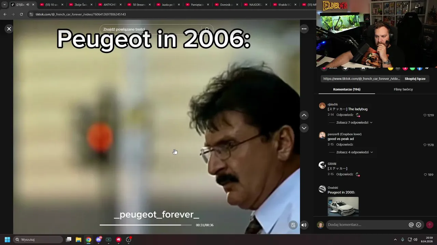Open Ovalski's username link
Image resolution: width=437 pixels, height=245 pixels.
(333, 187)
